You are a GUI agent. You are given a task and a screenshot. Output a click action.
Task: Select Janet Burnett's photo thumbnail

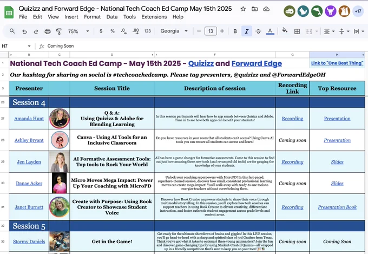coord(60,207)
